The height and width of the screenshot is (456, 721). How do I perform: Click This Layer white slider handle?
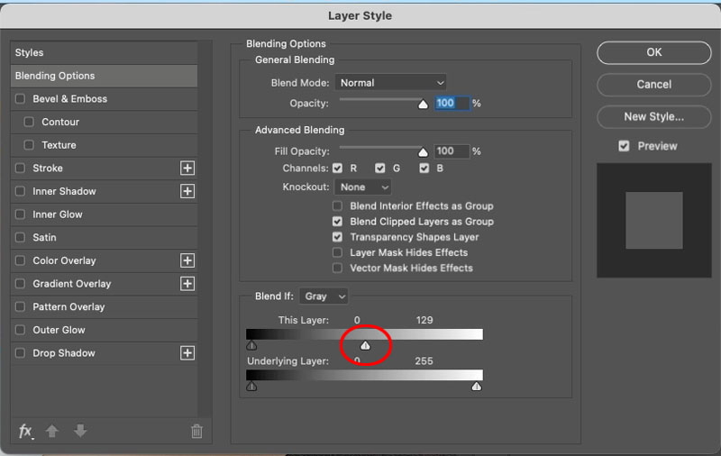click(365, 345)
